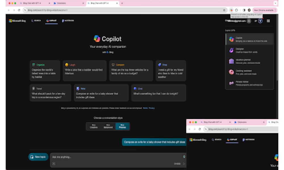Choose the Balanced conversation style
284x170 pixels.
(x=108, y=126)
